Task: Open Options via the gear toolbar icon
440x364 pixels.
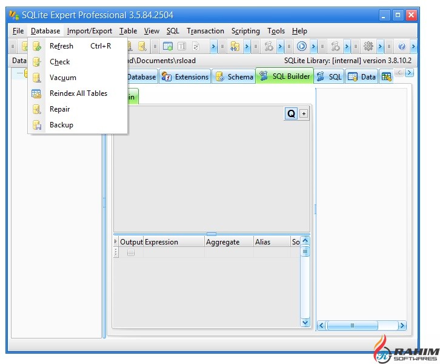Action: pos(368,46)
